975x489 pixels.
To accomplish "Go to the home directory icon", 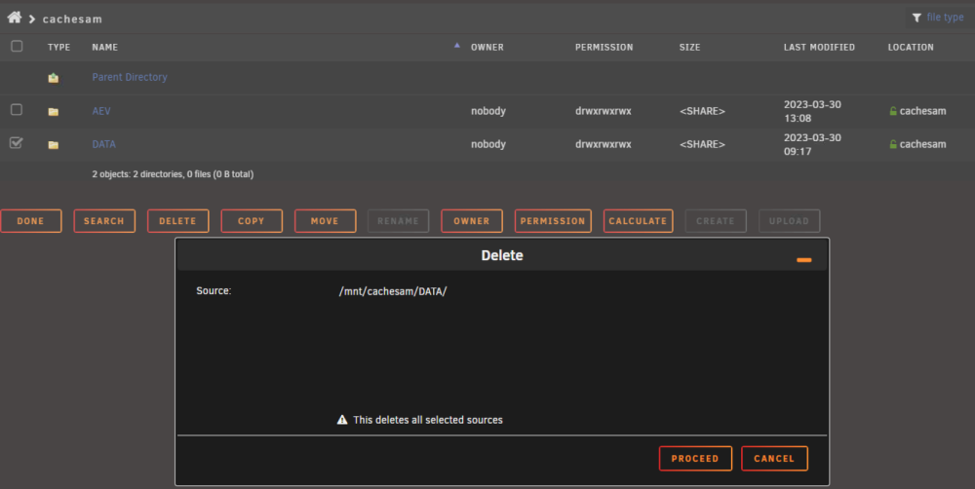I will pos(15,18).
